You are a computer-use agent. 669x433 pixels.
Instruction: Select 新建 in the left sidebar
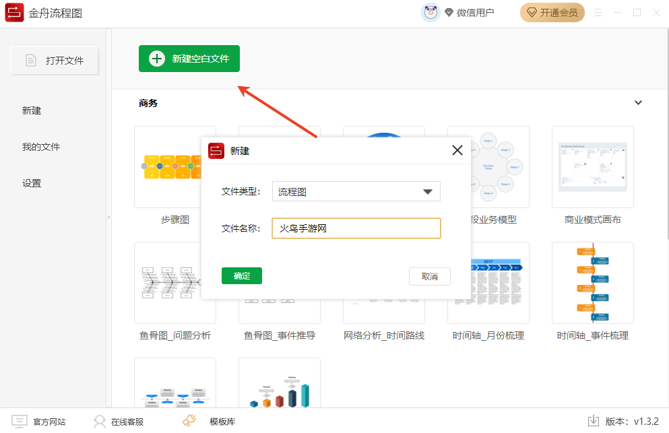32,110
